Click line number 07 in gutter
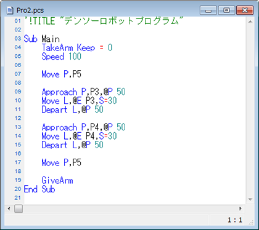 pyautogui.click(x=18, y=74)
